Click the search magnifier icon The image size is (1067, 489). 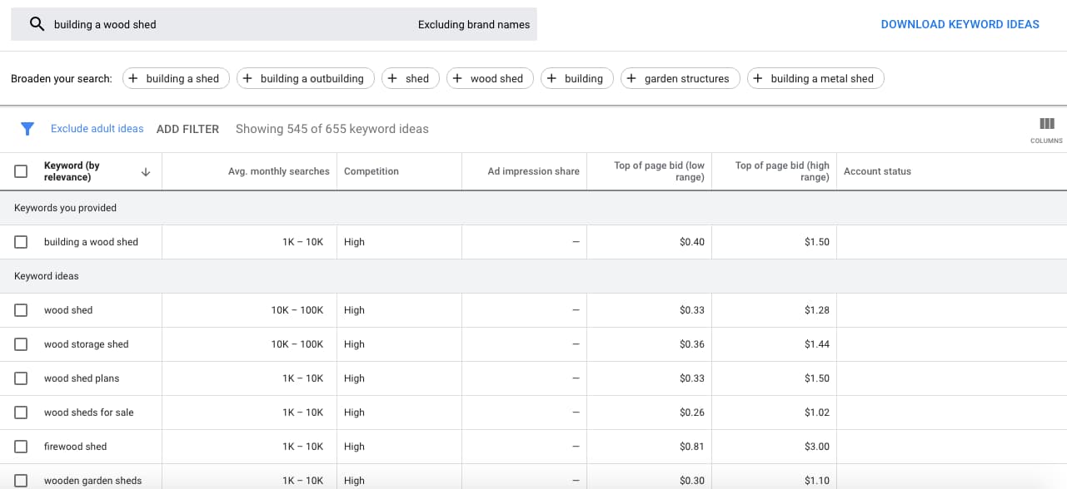point(37,24)
